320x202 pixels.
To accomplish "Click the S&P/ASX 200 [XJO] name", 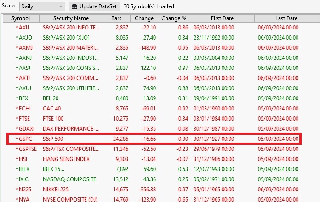I will tap(66, 38).
